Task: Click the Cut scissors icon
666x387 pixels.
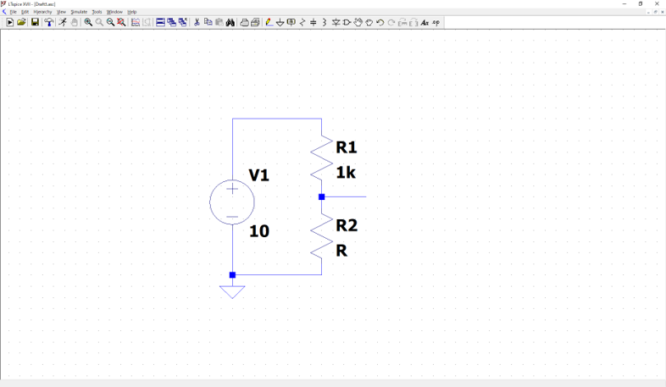Action: point(197,23)
